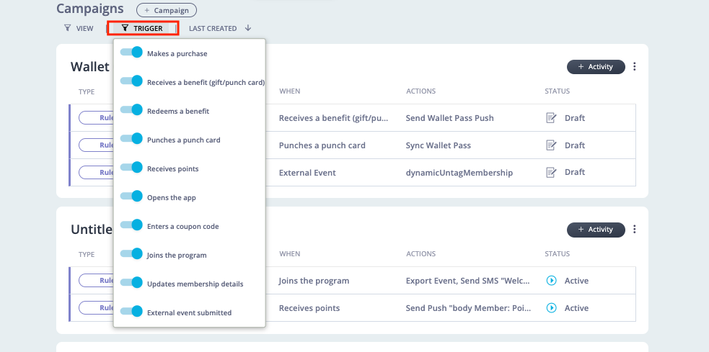The width and height of the screenshot is (709, 352).
Task: Toggle the Makes a purchase trigger switch
Action: [131, 53]
